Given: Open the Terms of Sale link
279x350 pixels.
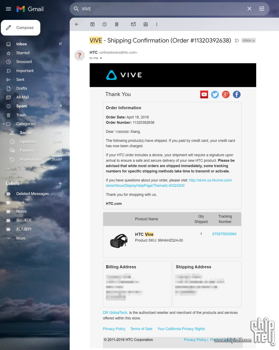Looking at the screenshot, I should click(141, 329).
